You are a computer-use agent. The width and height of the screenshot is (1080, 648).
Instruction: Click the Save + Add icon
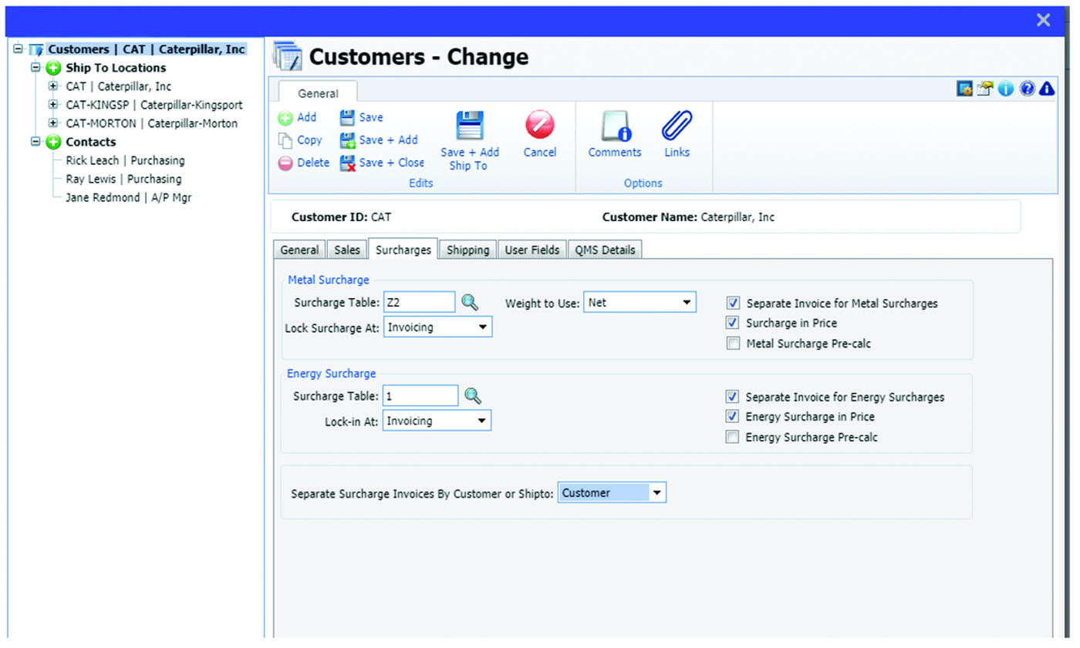pyautogui.click(x=348, y=140)
